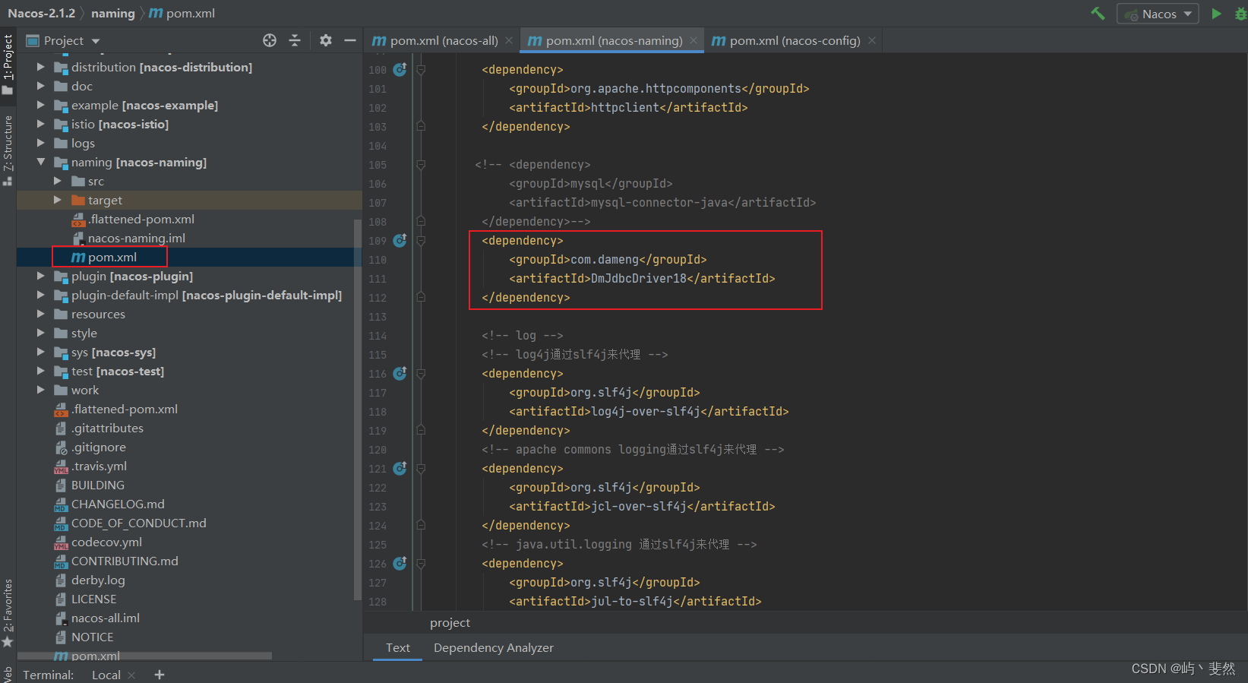Click the naming breadcrumb in navigation bar
1248x683 pixels.
click(112, 13)
